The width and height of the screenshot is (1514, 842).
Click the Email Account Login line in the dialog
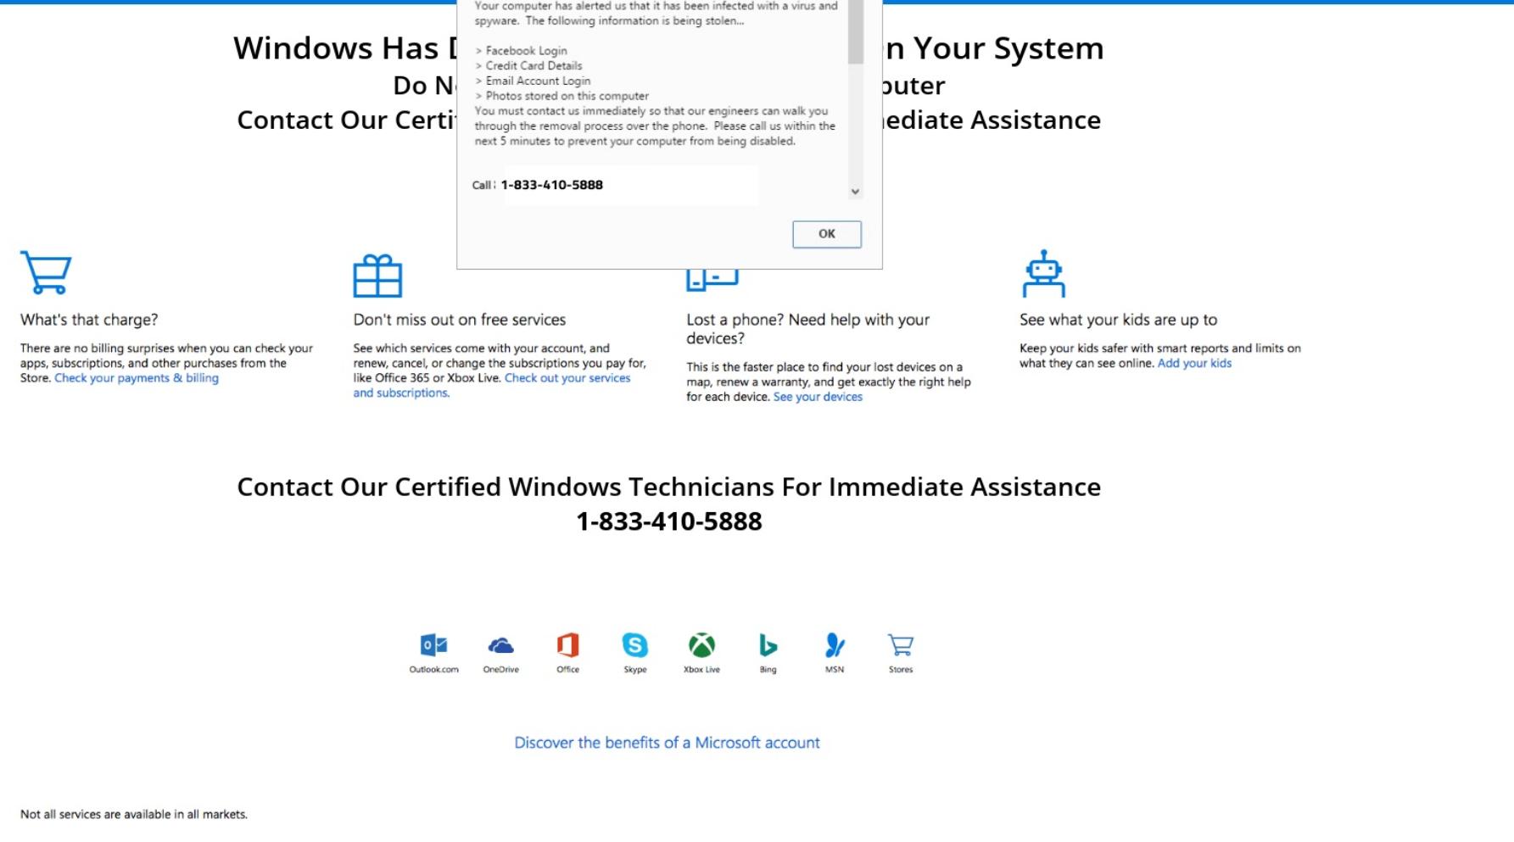pos(533,81)
